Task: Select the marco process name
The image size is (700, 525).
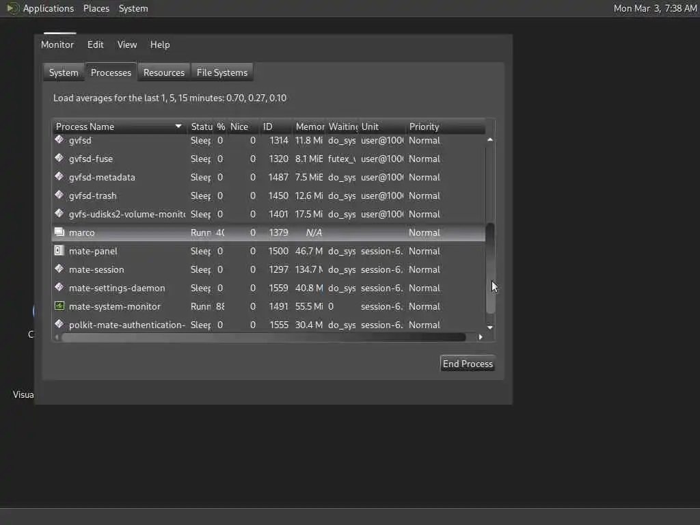Action: pos(82,232)
